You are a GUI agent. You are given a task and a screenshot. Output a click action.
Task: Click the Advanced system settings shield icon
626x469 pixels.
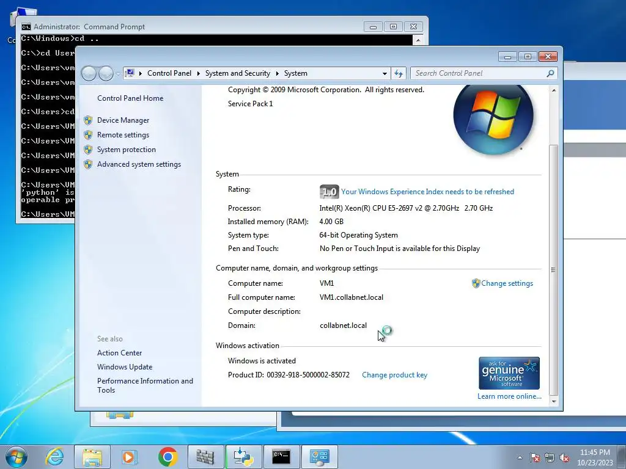click(x=88, y=164)
